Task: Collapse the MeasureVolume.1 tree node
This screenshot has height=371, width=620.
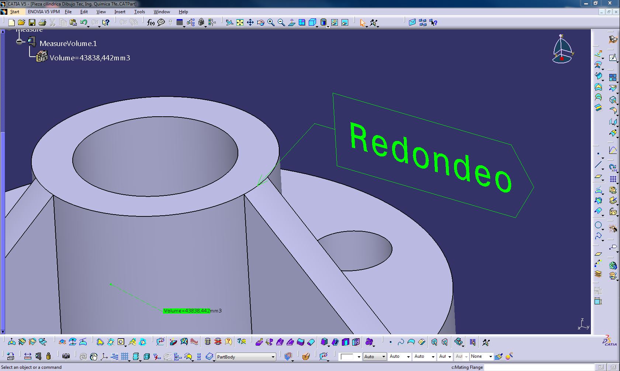Action: tap(19, 42)
